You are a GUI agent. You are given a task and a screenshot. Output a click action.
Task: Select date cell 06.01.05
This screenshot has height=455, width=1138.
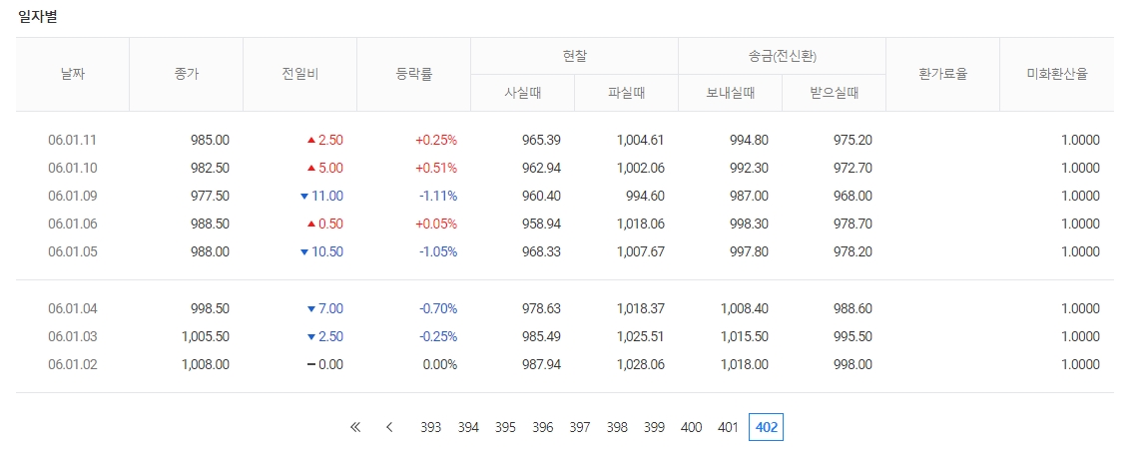tap(73, 251)
